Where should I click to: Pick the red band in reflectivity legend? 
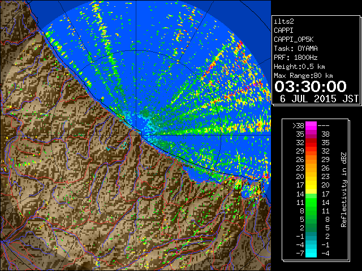[x=311, y=143]
